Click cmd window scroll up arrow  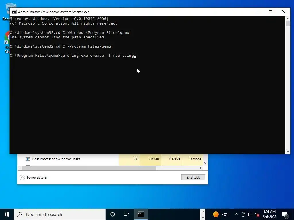coord(288,19)
